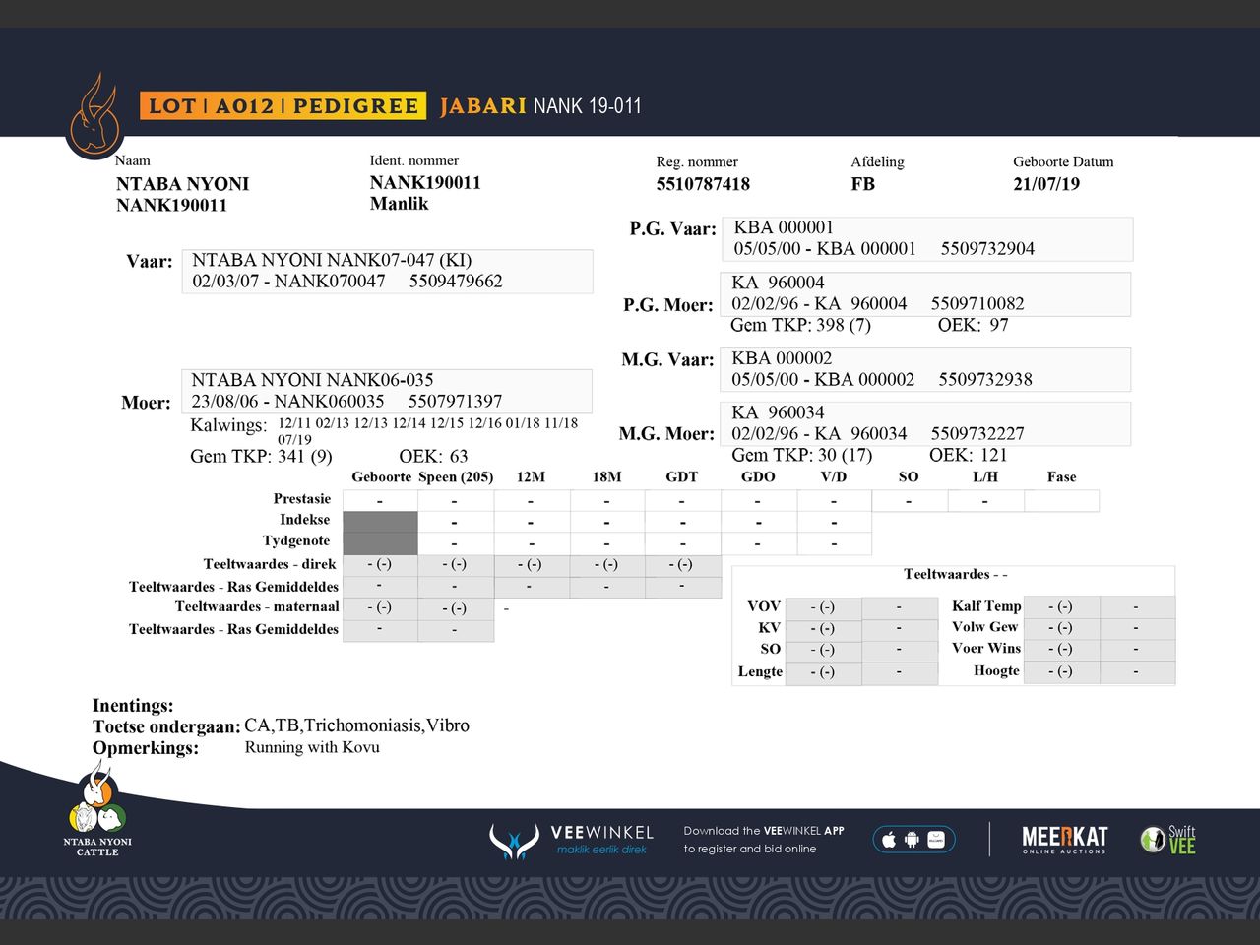
Task: Click the Apple App Store icon
Action: coord(889,840)
